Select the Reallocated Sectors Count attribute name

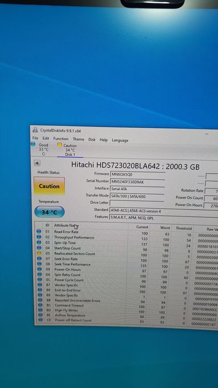pos(75,253)
